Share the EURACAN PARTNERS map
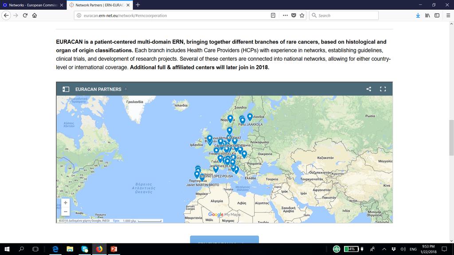The height and width of the screenshot is (255, 454). (x=368, y=89)
